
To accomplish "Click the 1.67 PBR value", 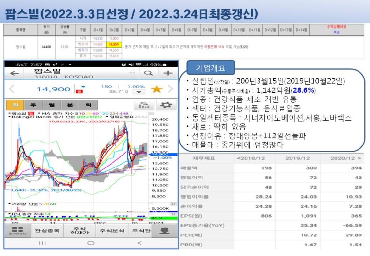I will tap(311, 245).
